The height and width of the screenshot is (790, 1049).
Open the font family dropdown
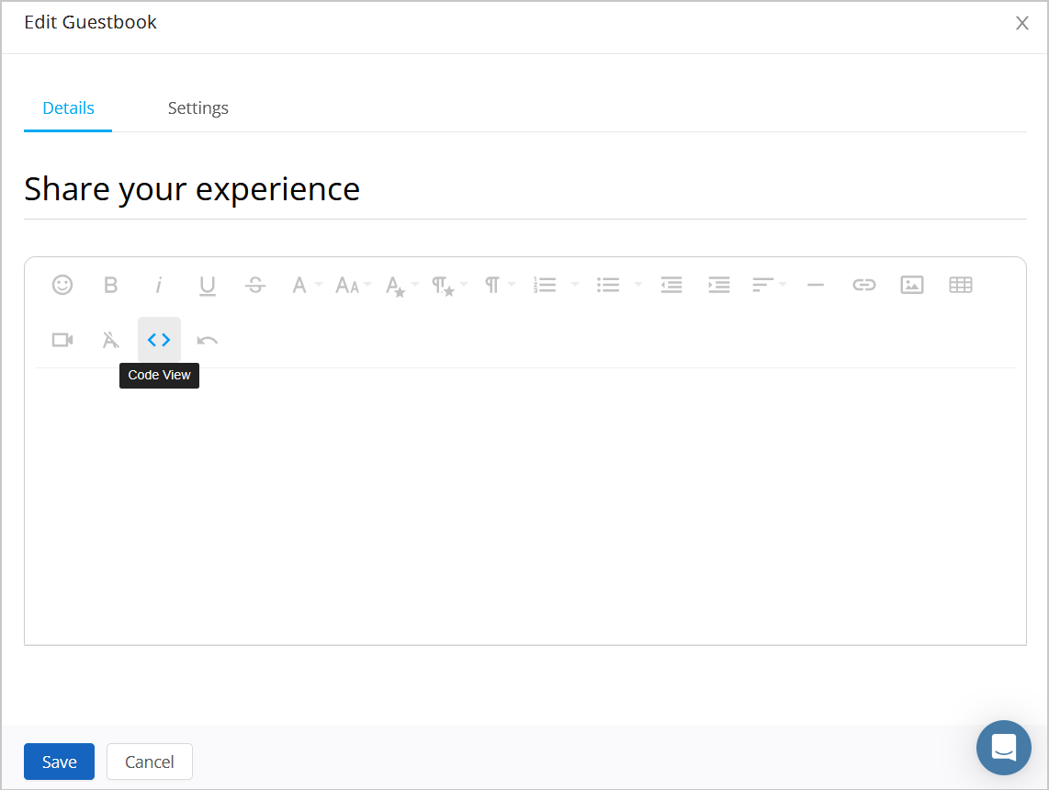tap(307, 285)
